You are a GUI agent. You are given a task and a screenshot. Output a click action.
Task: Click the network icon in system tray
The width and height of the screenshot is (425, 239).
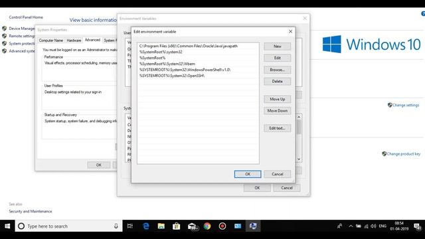pyautogui.click(x=366, y=226)
